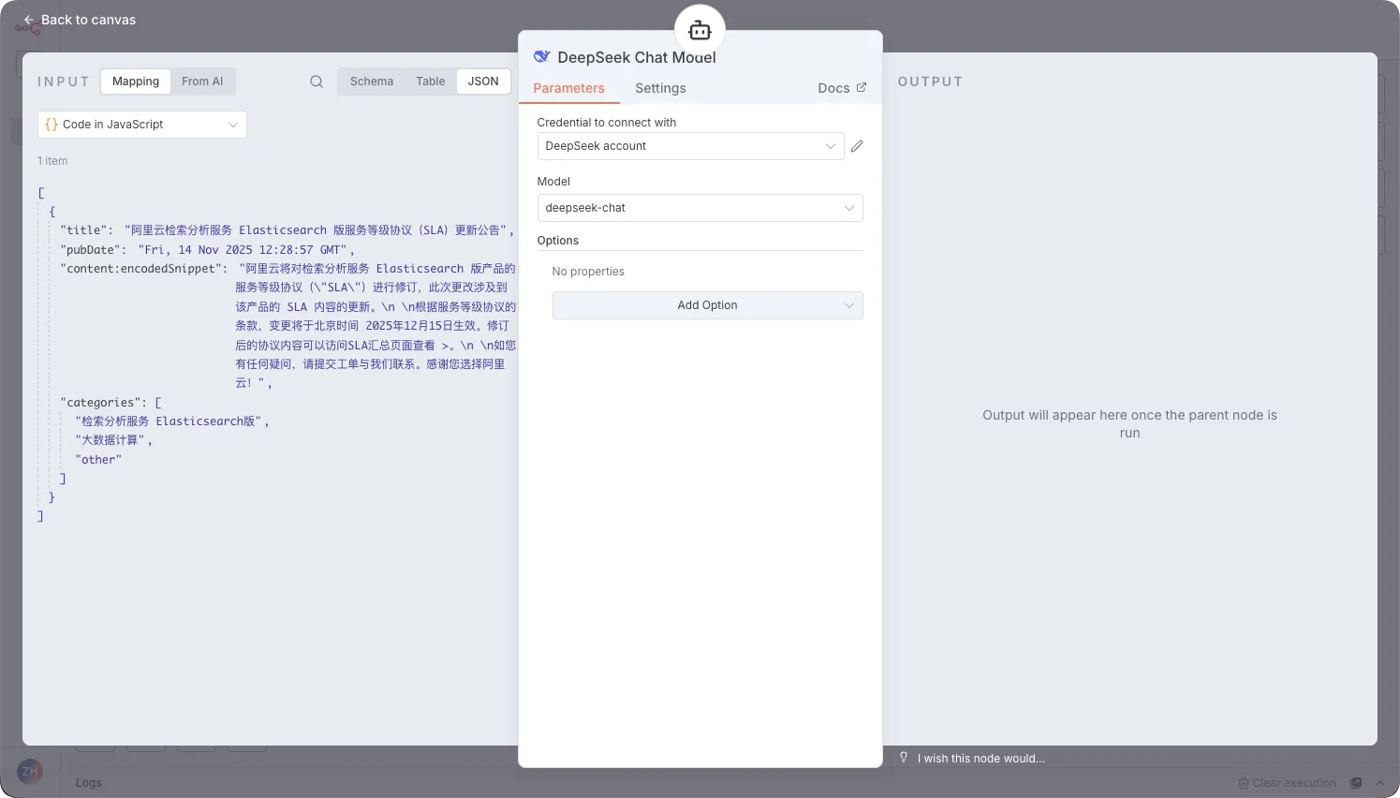Viewport: 1400px width, 798px height.
Task: Click the search icon in input panel
Action: pos(317,81)
